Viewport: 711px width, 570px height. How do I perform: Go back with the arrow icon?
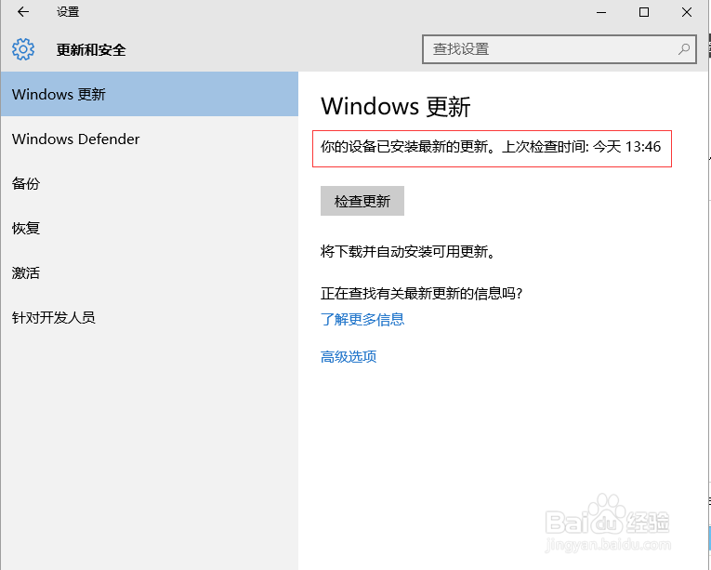(x=22, y=12)
